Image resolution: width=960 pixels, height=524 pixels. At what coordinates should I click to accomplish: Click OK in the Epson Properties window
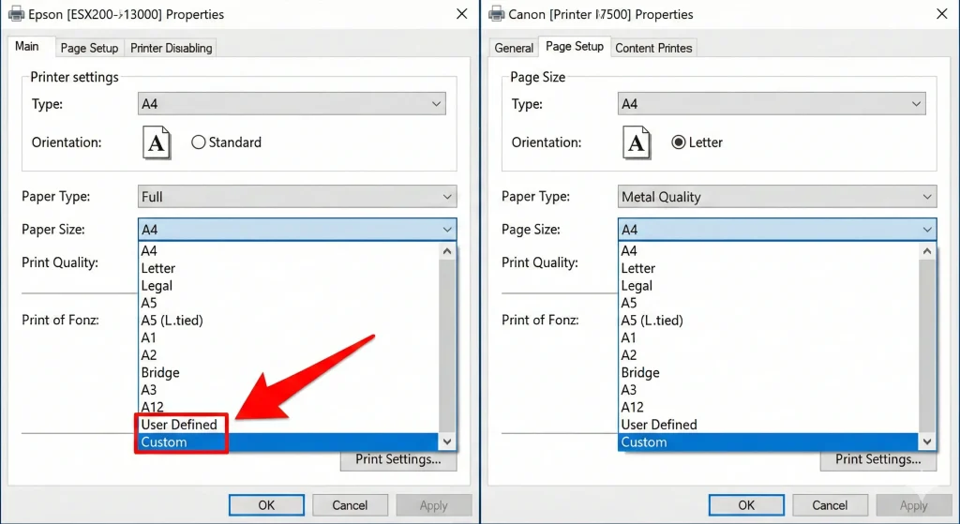pyautogui.click(x=266, y=505)
